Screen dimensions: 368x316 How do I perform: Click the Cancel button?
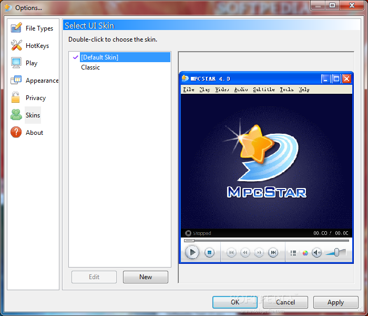285,302
